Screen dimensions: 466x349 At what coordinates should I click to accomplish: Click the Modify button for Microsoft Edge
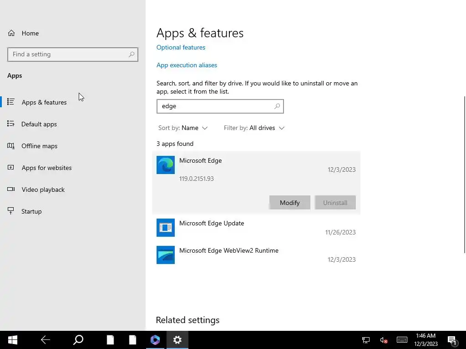click(290, 202)
